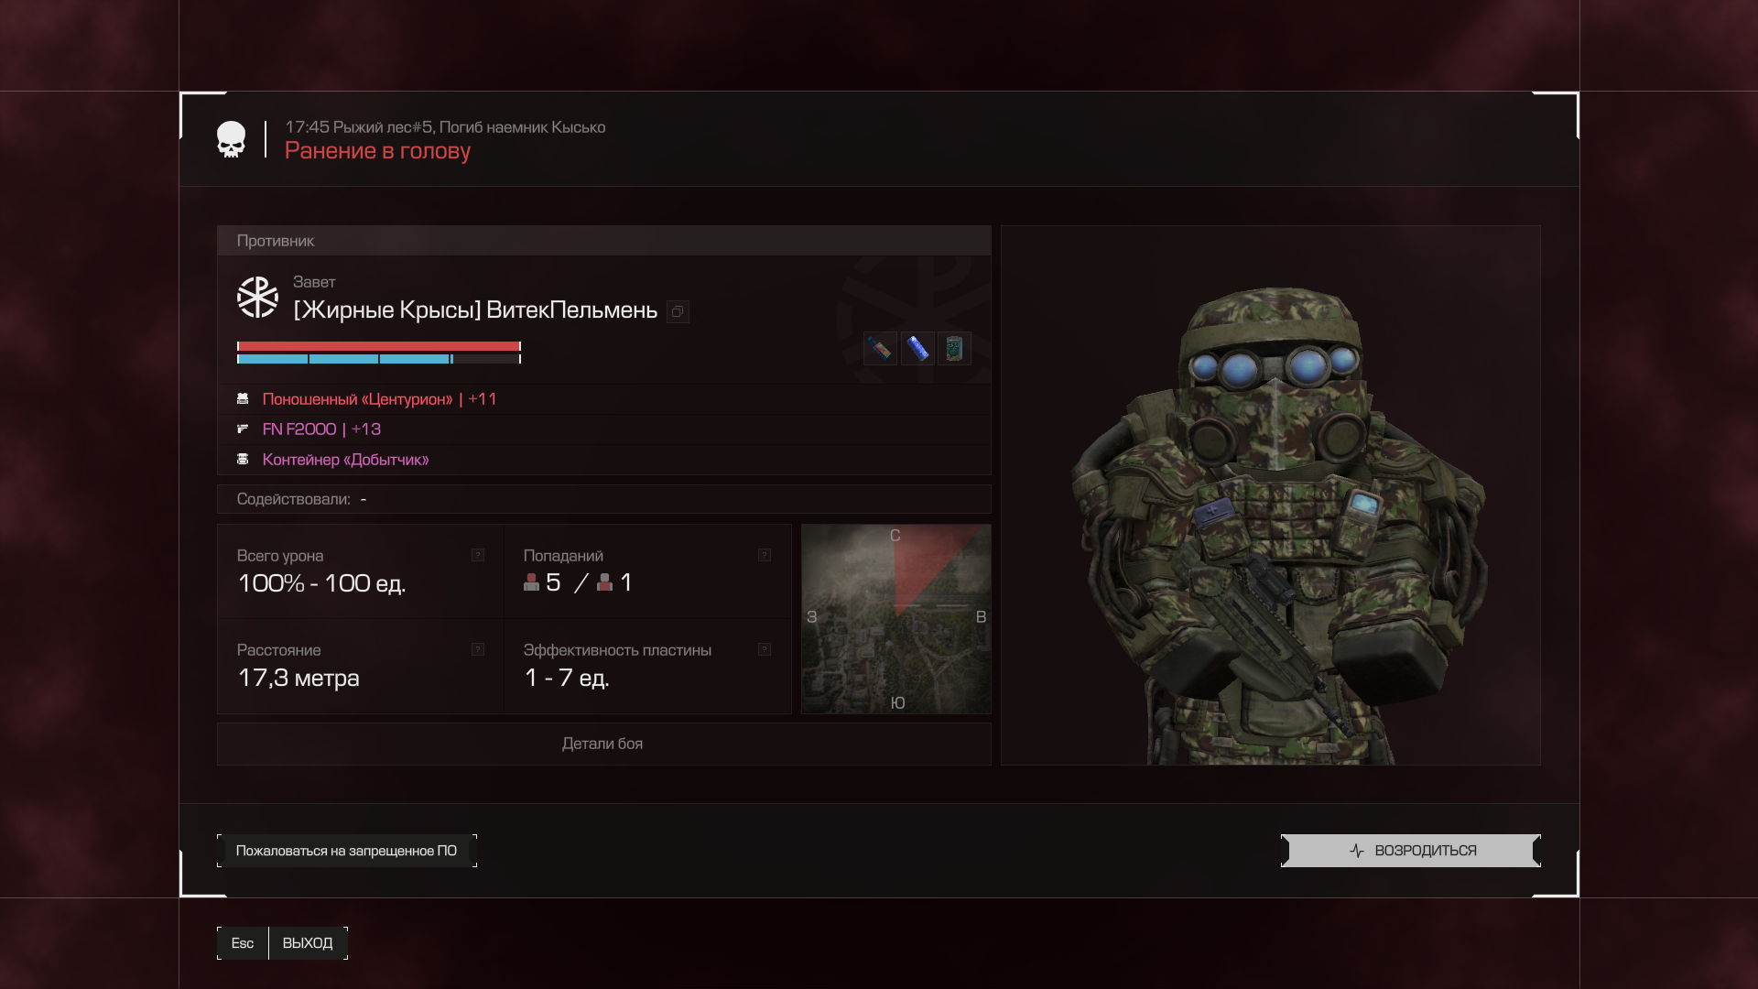Click the Завет faction label
Viewport: 1758px width, 989px height.
tap(314, 282)
